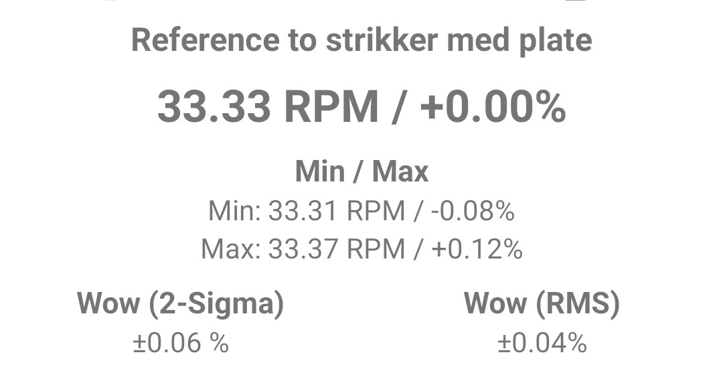The image size is (723, 373).
Task: Tap the -0.08% minimum deviation value
Action: 473,211
